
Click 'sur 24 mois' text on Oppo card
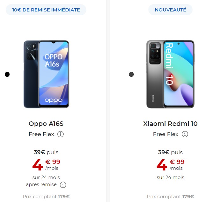click(x=46, y=177)
